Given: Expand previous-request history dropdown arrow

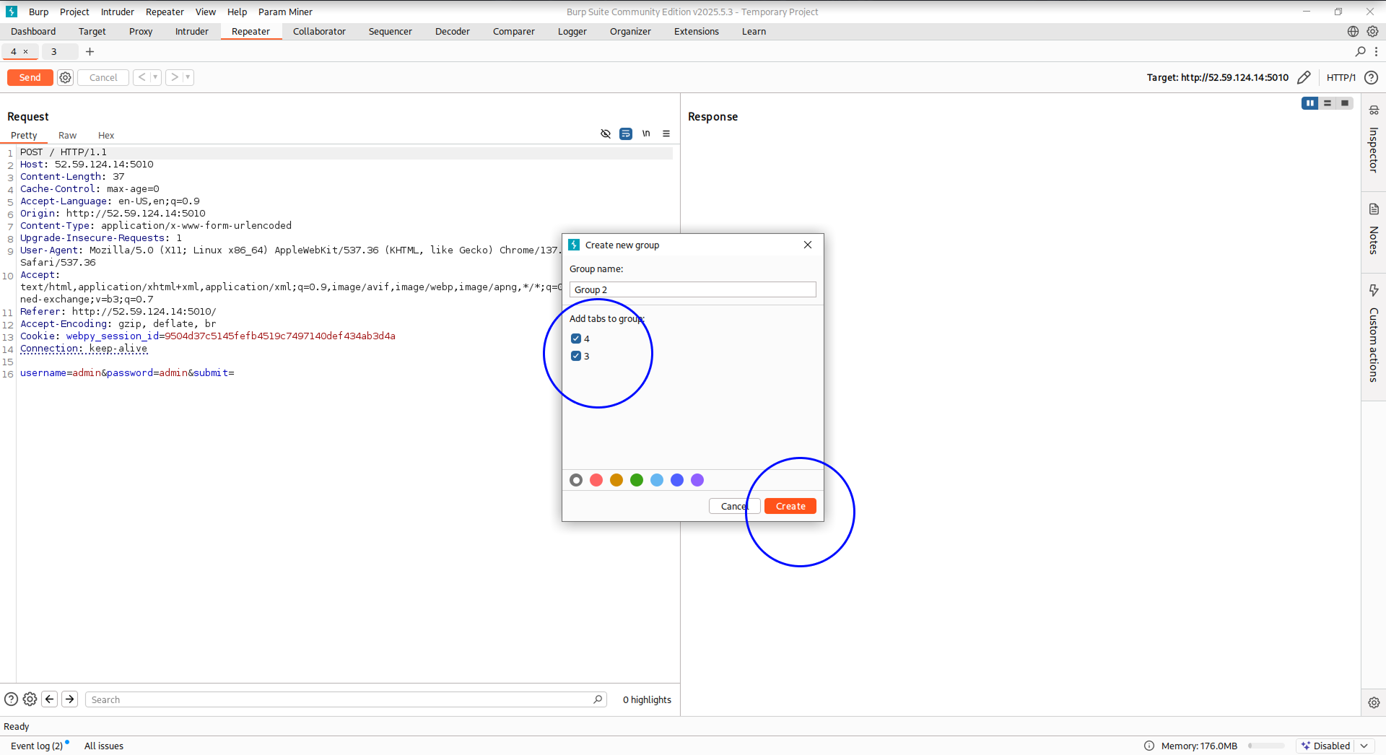Looking at the screenshot, I should 155,77.
